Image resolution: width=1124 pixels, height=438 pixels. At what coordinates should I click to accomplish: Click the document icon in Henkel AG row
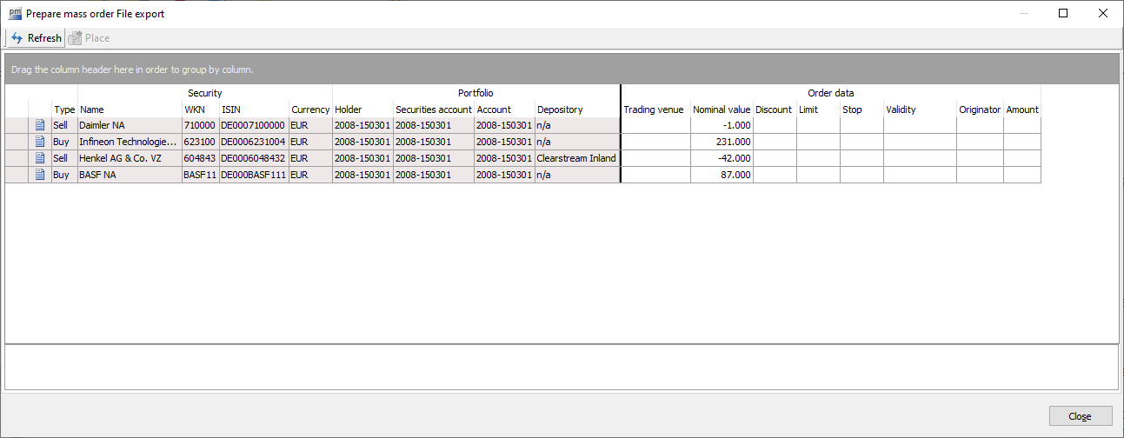[x=40, y=158]
